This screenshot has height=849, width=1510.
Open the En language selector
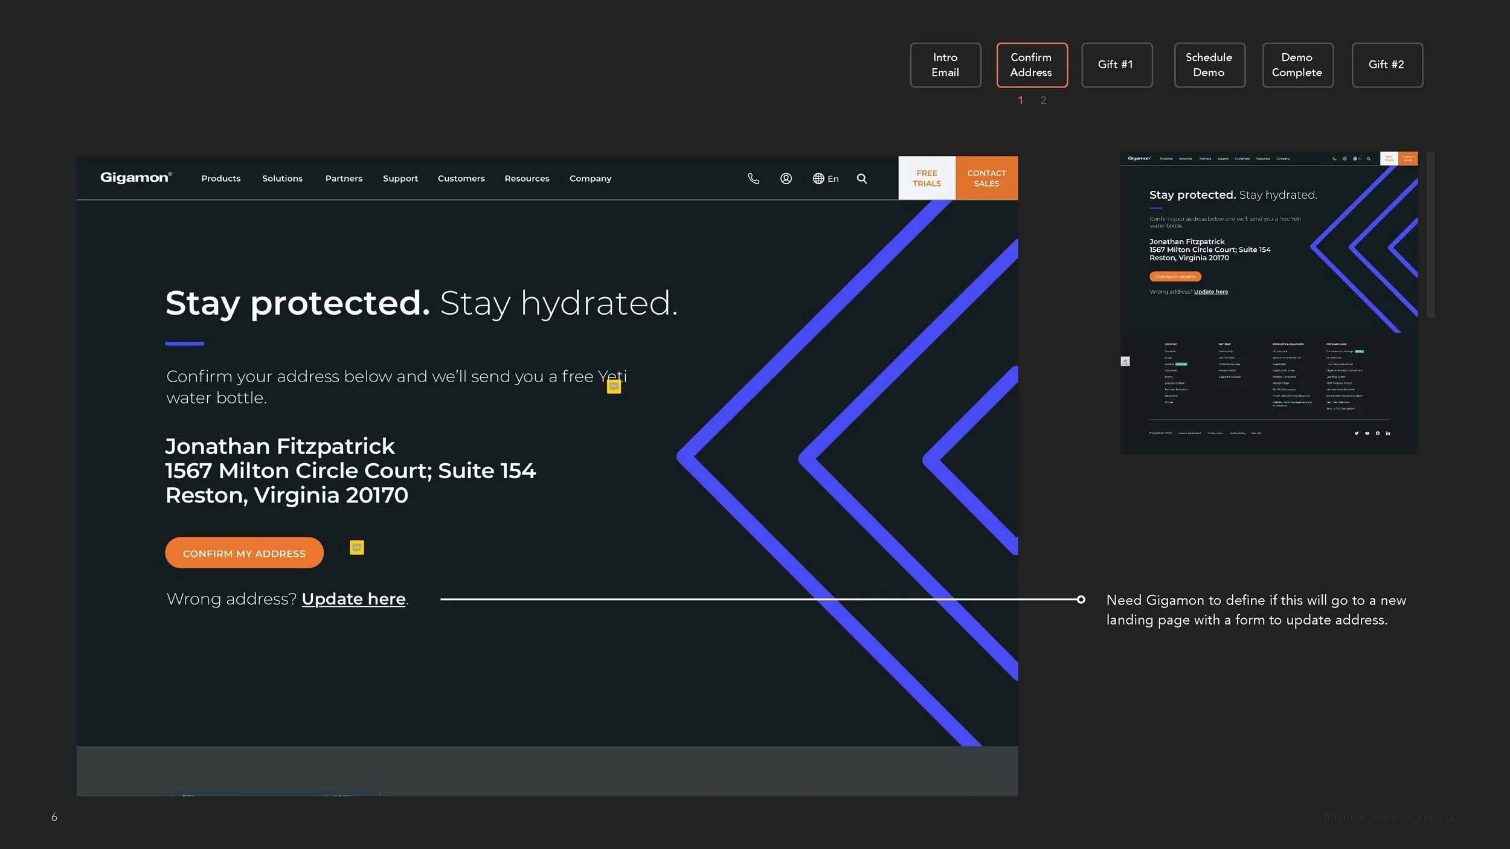click(x=826, y=178)
